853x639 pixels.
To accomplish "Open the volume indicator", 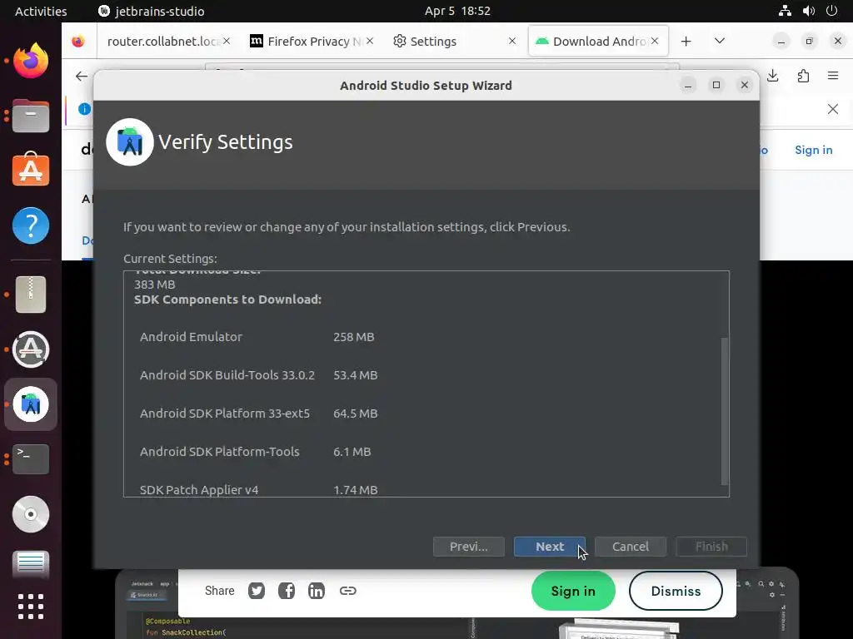I will pyautogui.click(x=808, y=11).
